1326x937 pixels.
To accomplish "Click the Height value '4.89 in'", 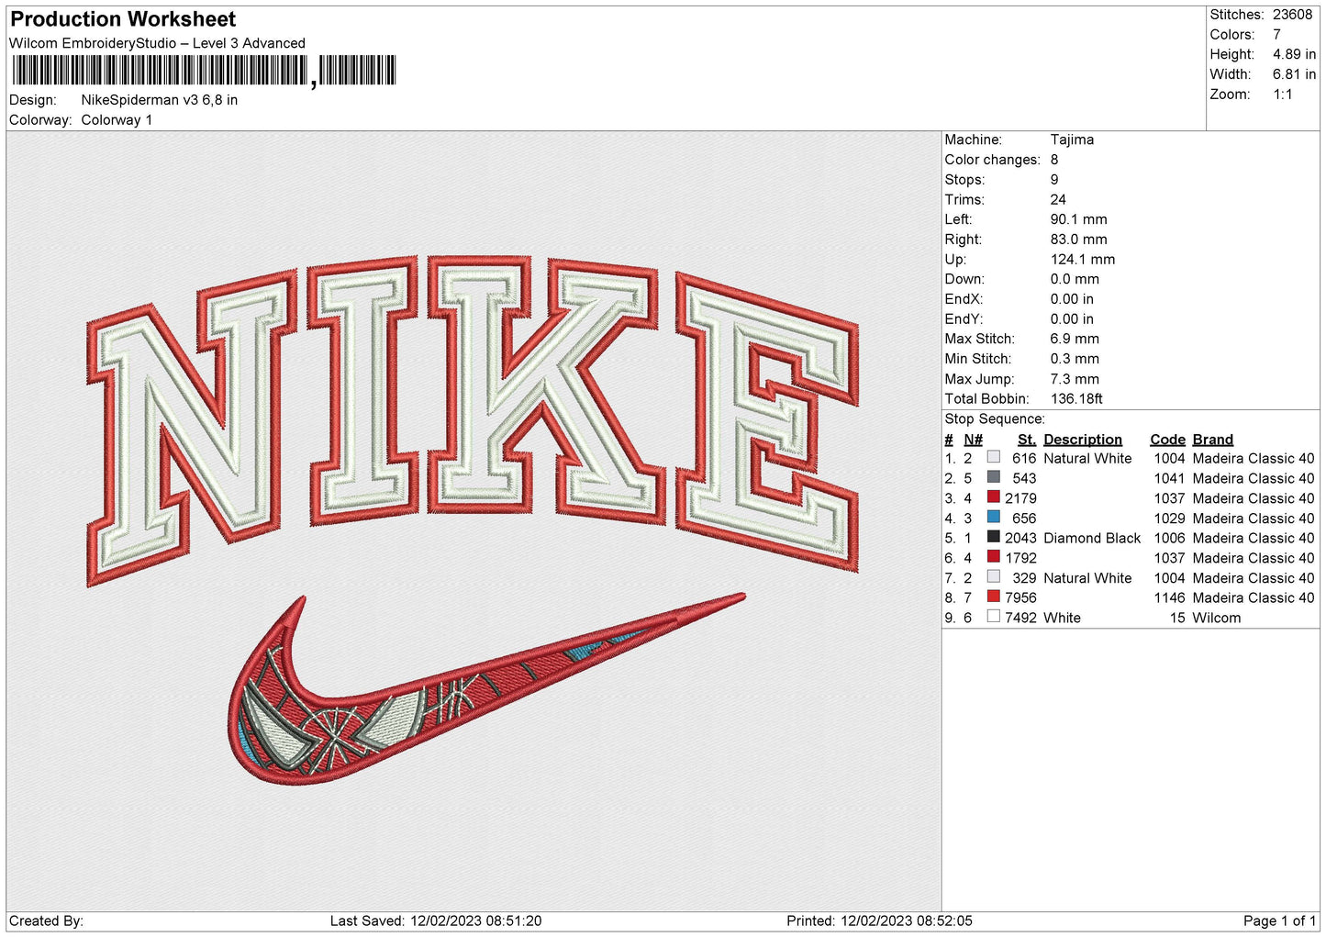I will point(1294,54).
